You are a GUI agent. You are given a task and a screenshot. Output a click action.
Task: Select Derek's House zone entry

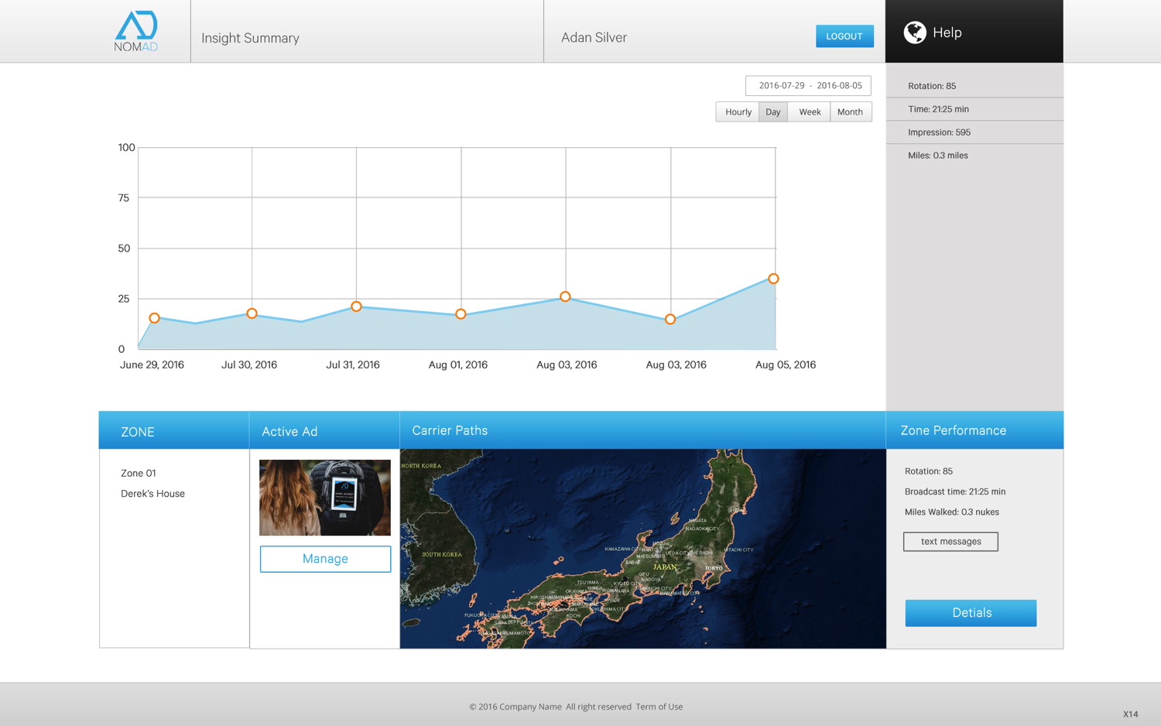[x=152, y=494]
